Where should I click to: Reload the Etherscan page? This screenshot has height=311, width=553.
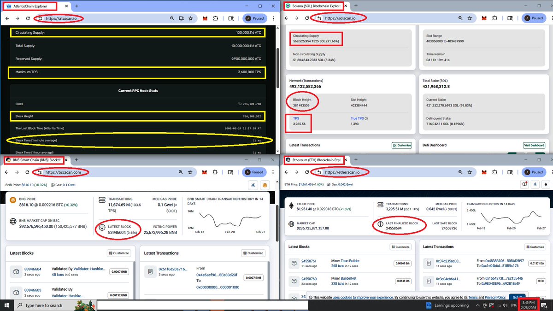click(308, 172)
